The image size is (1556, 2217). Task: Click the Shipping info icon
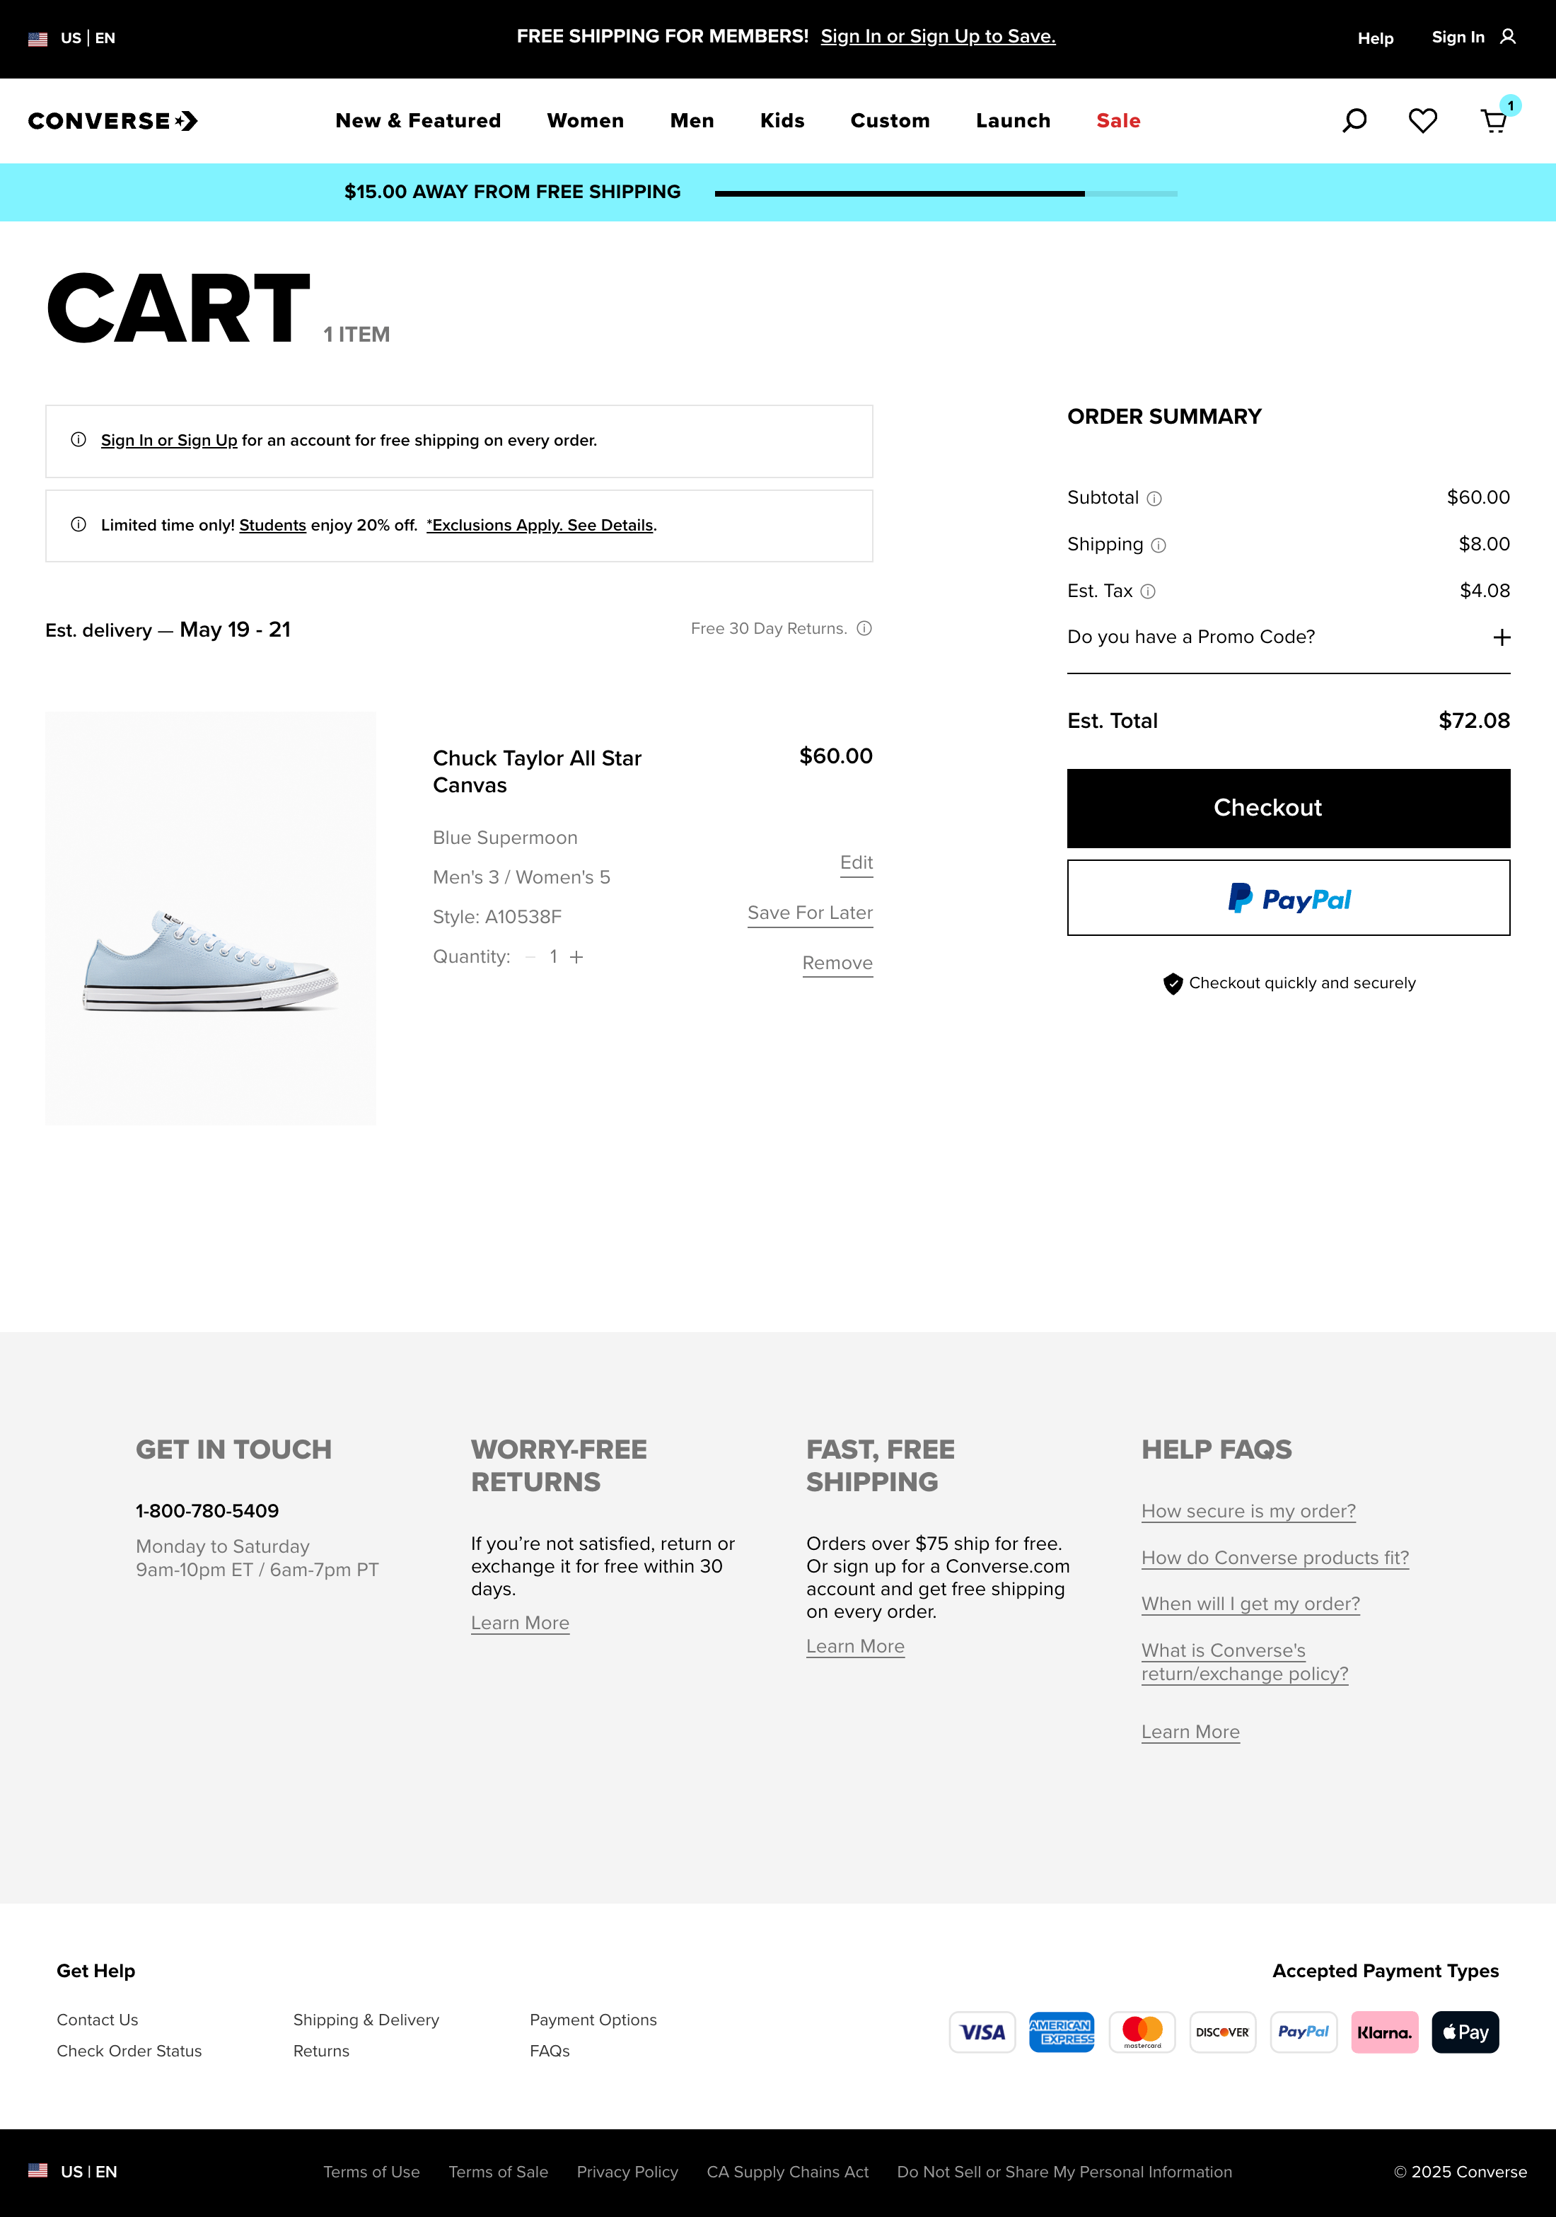[x=1159, y=545]
